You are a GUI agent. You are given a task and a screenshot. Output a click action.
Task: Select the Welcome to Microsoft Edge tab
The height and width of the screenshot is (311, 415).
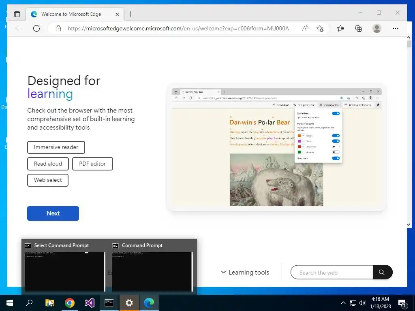75,14
